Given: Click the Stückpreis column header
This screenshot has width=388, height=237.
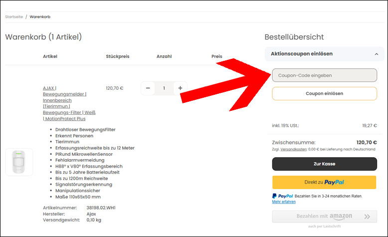Looking at the screenshot, I should pos(118,56).
